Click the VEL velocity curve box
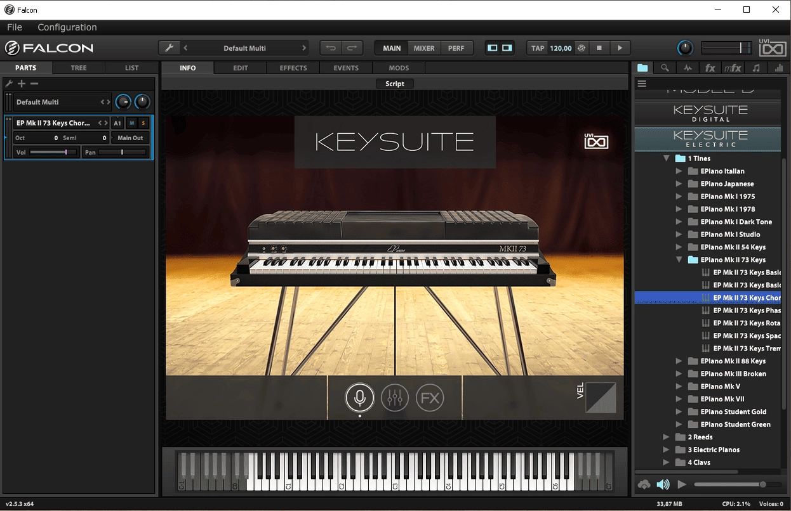This screenshot has width=791, height=511. click(601, 398)
